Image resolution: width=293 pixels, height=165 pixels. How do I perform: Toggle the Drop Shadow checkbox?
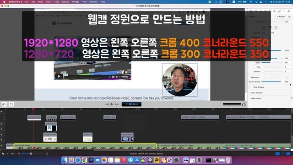[252, 87]
